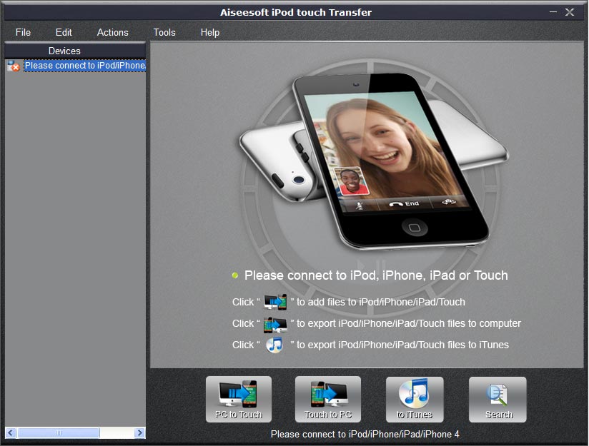Click the Touch to PC button
The height and width of the screenshot is (446, 589).
tap(328, 399)
